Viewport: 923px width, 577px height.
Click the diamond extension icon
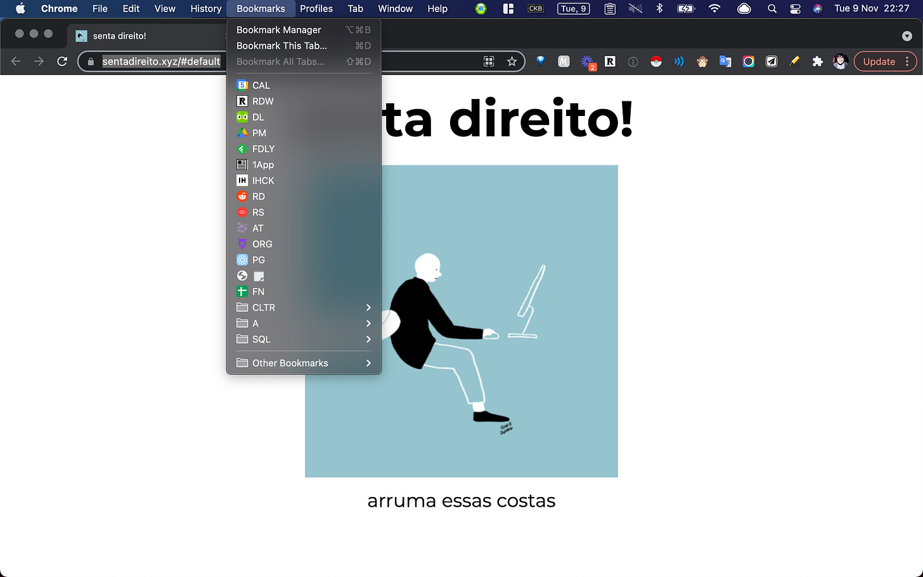click(x=540, y=62)
